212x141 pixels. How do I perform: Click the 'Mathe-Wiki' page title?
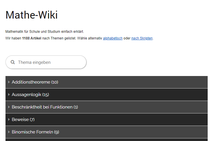click(x=32, y=15)
